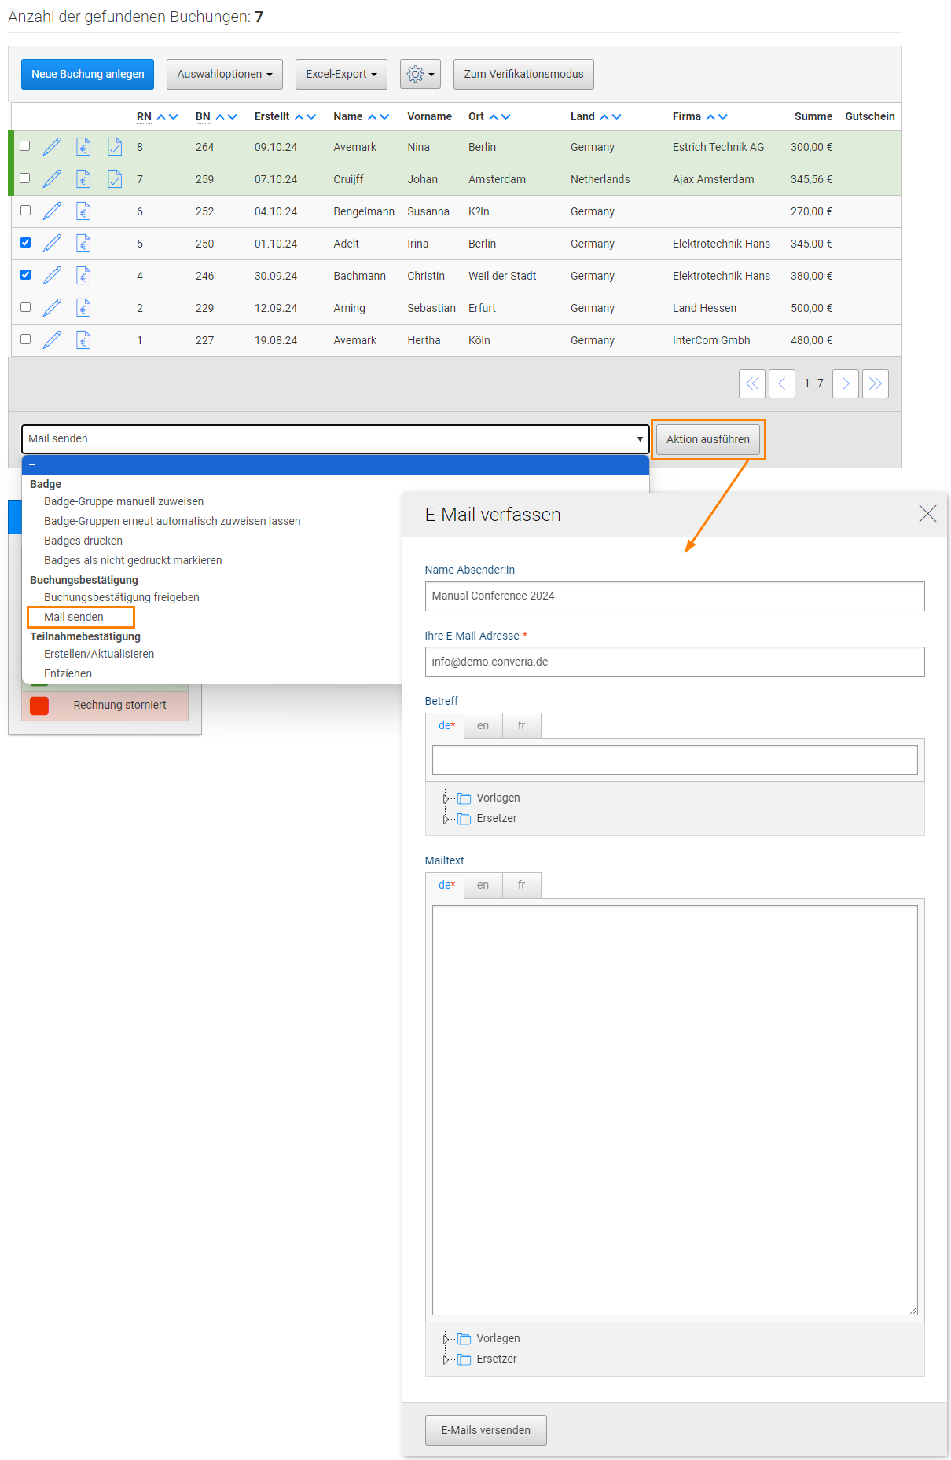
Task: Click the confirmation document icon for booking 264
Action: (x=115, y=147)
